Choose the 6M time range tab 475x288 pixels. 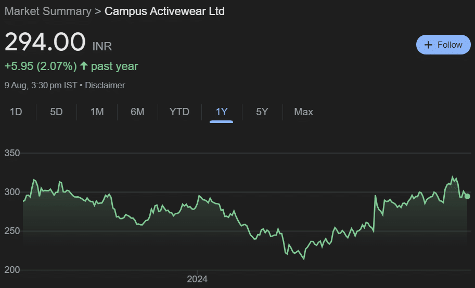tap(137, 112)
